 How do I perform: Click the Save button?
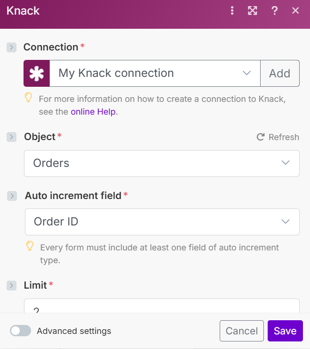click(x=285, y=331)
